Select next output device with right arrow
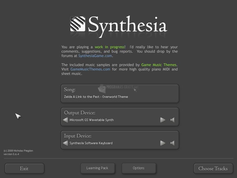Viewport: 237px width, 178px height. (163, 120)
